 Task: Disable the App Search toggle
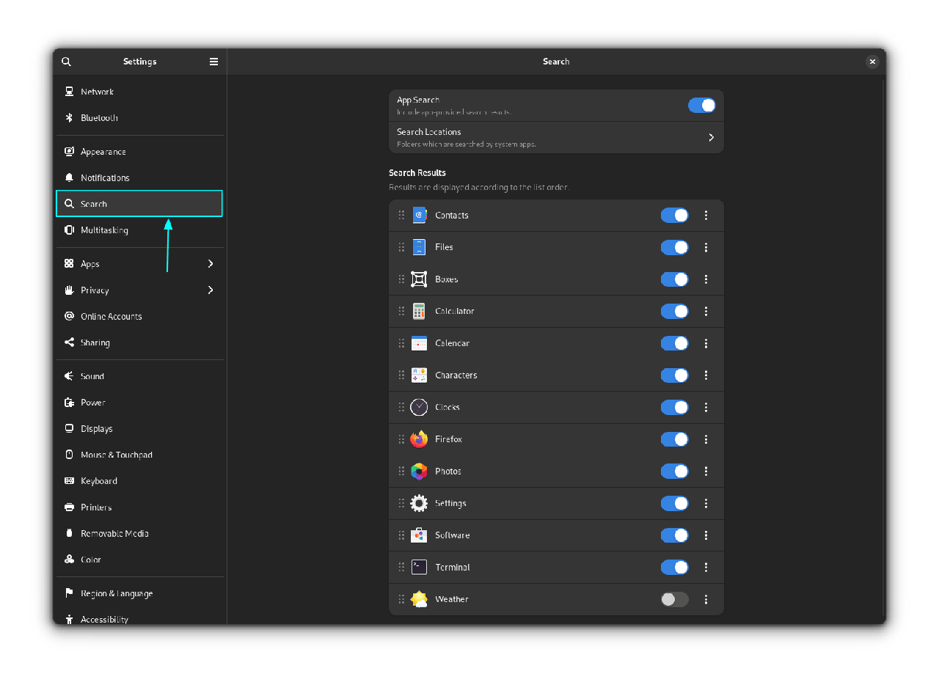click(701, 105)
